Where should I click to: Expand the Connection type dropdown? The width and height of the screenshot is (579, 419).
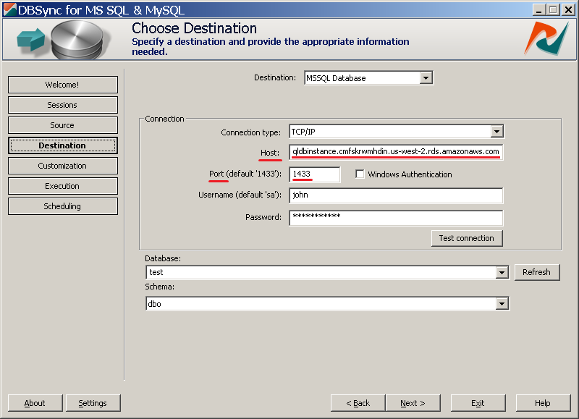click(497, 132)
